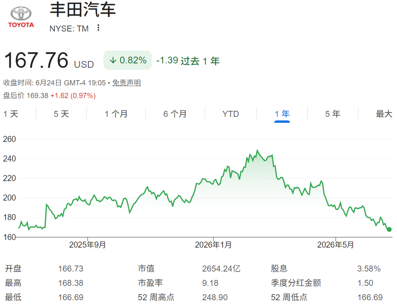Click the 开盘 value 166.73
Screen dimensions: 397x305
point(70,268)
